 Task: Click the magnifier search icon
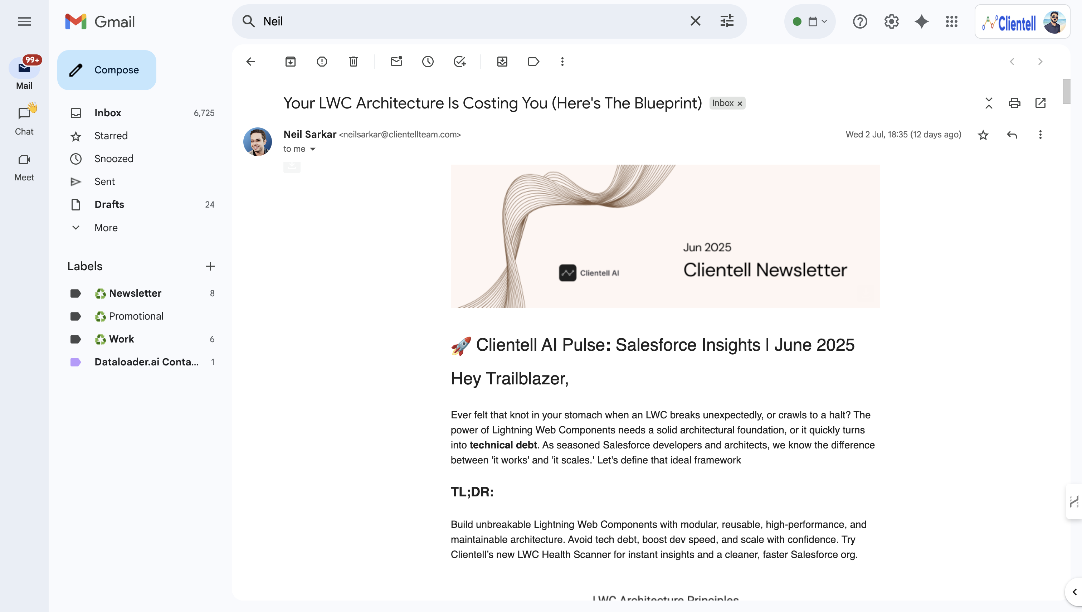pyautogui.click(x=249, y=21)
